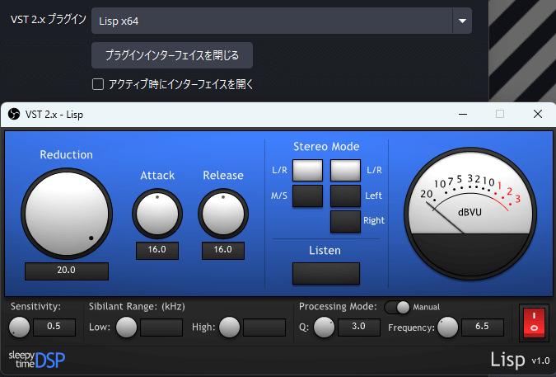Enable the open interface when active checkbox
The image size is (556, 377).
[x=98, y=83]
